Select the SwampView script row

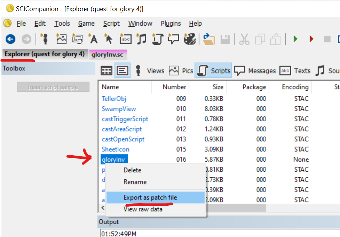(119, 109)
